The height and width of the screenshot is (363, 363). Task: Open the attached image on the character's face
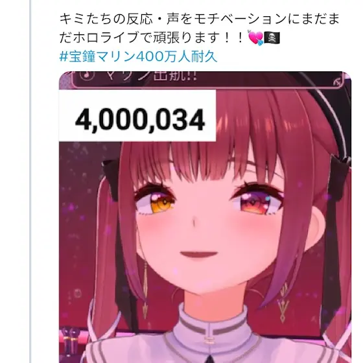point(205,217)
